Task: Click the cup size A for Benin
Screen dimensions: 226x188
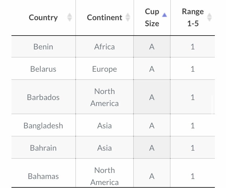Action: 152,46
